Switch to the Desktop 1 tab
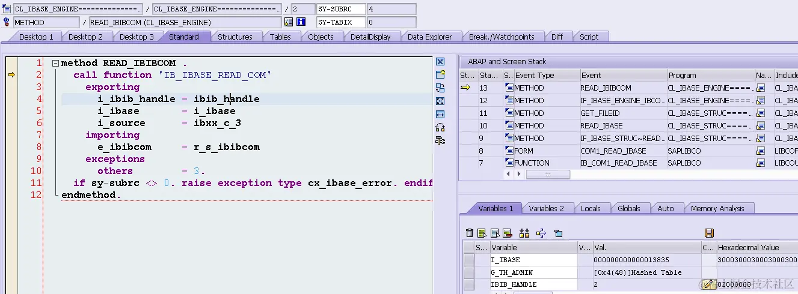This screenshot has height=294, width=798. point(36,37)
